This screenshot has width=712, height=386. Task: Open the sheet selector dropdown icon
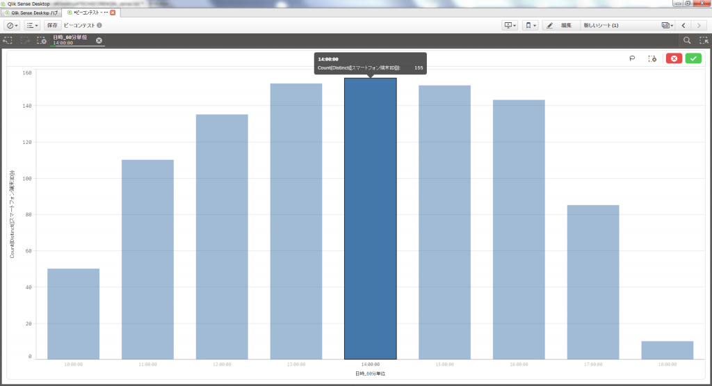pos(667,25)
